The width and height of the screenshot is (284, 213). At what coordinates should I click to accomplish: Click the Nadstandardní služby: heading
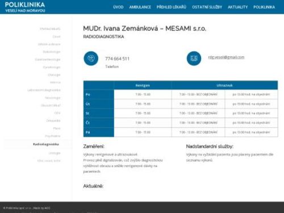210,147
